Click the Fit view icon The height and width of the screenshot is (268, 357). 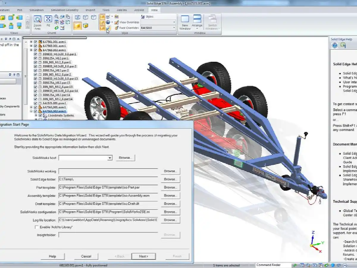click(48, 21)
